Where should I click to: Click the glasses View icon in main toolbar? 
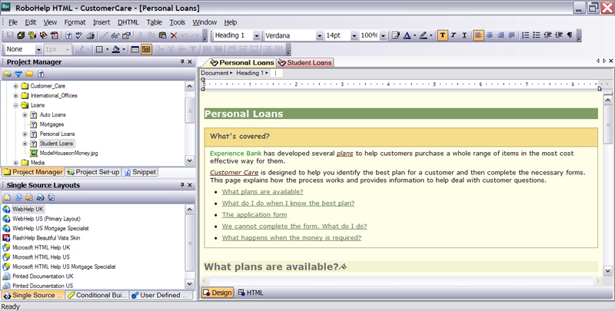click(x=115, y=35)
